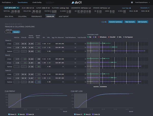This screenshot has width=153, height=116.
Task: Switch Strat By to Tranche
Action: tap(8, 32)
